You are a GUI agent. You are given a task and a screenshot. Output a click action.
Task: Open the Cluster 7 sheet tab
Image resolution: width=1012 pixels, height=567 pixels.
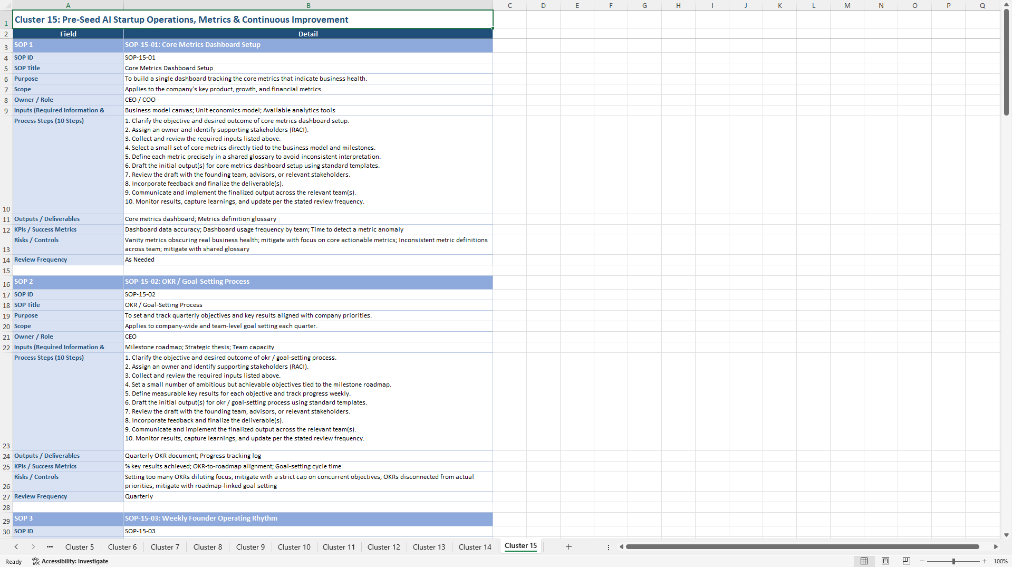click(165, 547)
